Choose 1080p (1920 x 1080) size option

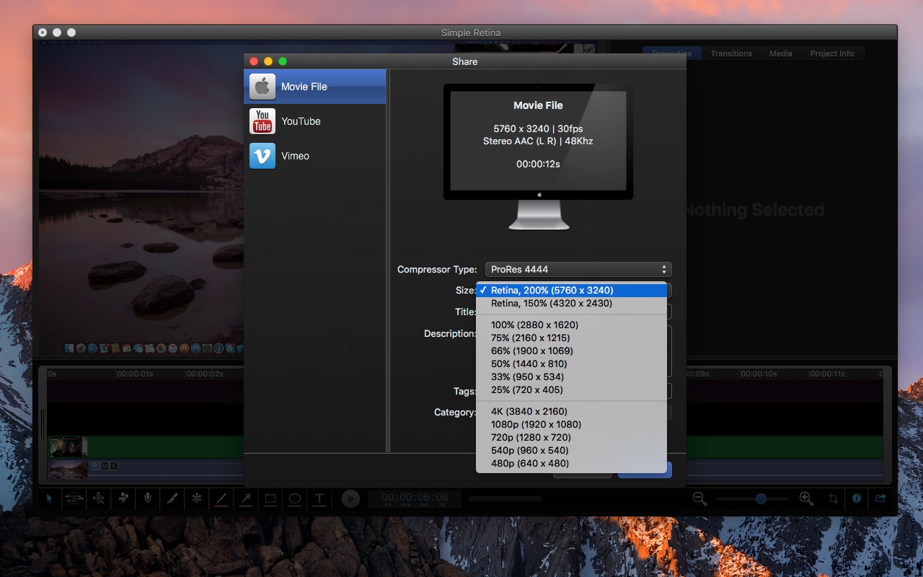tap(536, 424)
